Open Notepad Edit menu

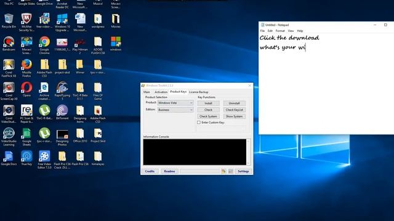tap(270, 31)
